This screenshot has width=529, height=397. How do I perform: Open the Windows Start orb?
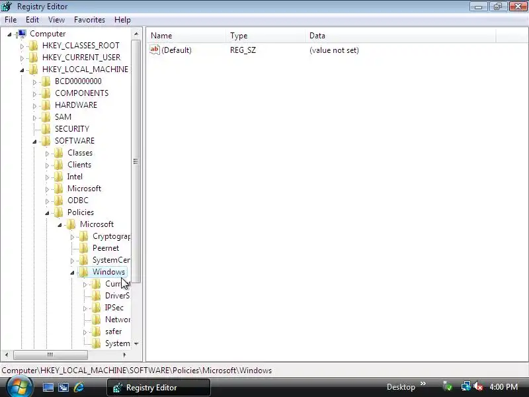pyautogui.click(x=20, y=387)
